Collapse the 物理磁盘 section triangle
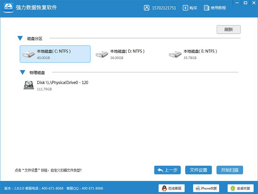This screenshot has height=194, width=258. coord(23,72)
